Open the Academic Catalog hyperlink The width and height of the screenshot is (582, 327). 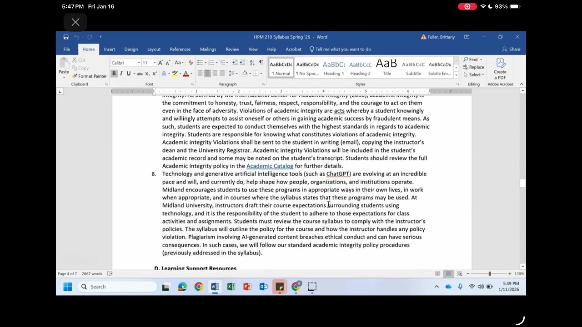click(x=270, y=166)
